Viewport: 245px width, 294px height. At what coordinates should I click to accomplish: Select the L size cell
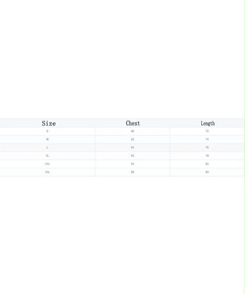[47, 148]
